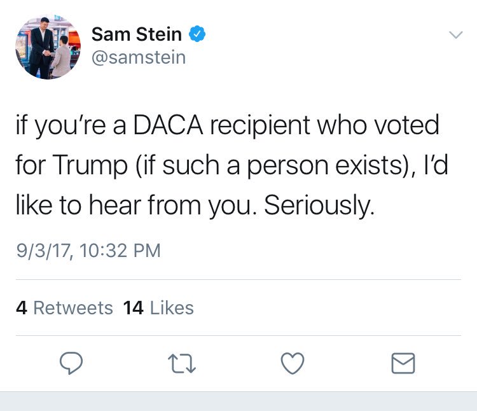The width and height of the screenshot is (477, 411).
Task: Click the reply speech bubble icon
Action: tap(71, 363)
